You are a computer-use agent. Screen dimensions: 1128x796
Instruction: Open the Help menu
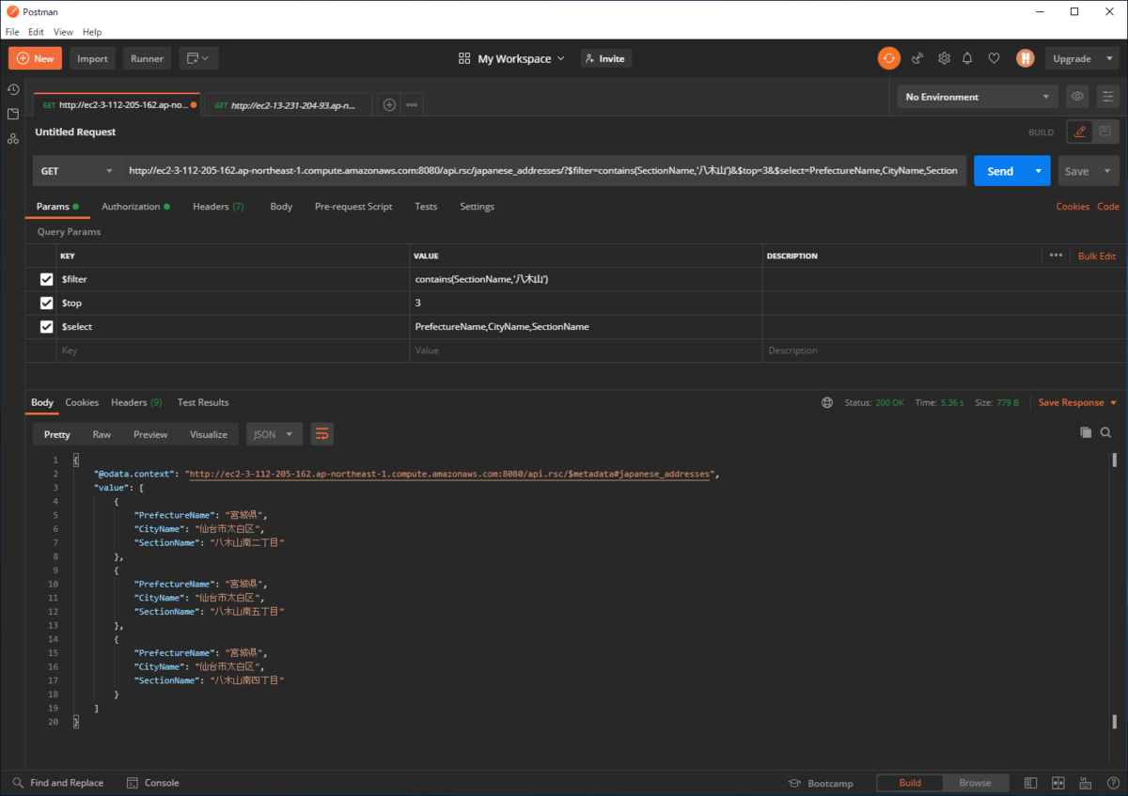92,32
